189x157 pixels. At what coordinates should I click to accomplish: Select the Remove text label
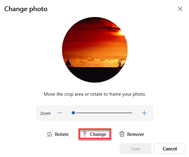[136, 134]
